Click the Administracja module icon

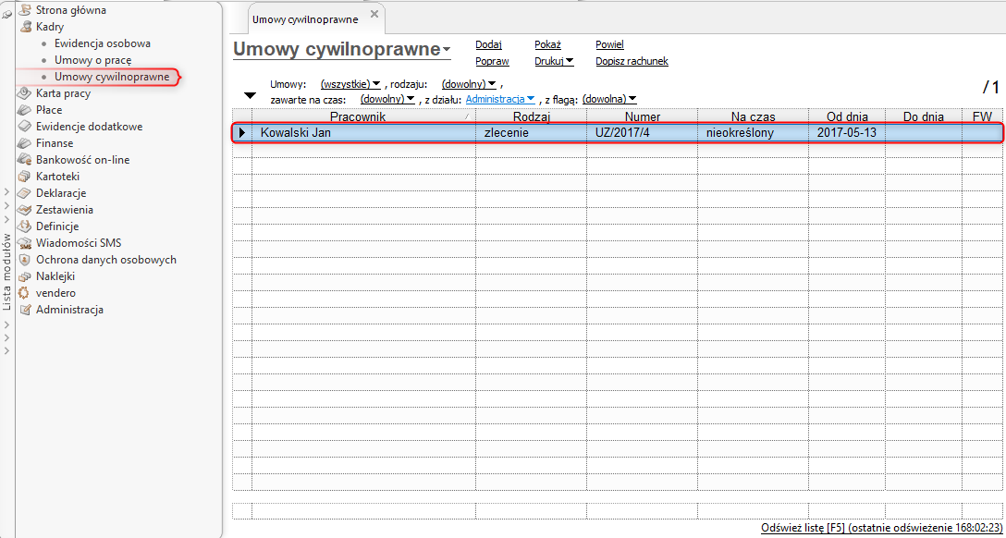pyautogui.click(x=26, y=311)
